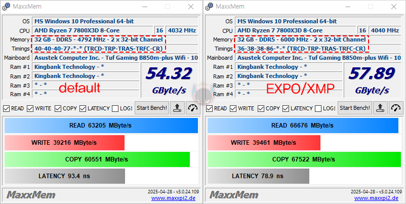Click speedometer gauge icon in right MaxxMem window
This screenshot has width=406, height=204.
pyautogui.click(x=396, y=108)
